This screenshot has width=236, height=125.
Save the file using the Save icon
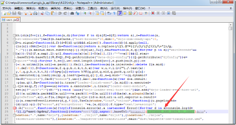pos(14,13)
